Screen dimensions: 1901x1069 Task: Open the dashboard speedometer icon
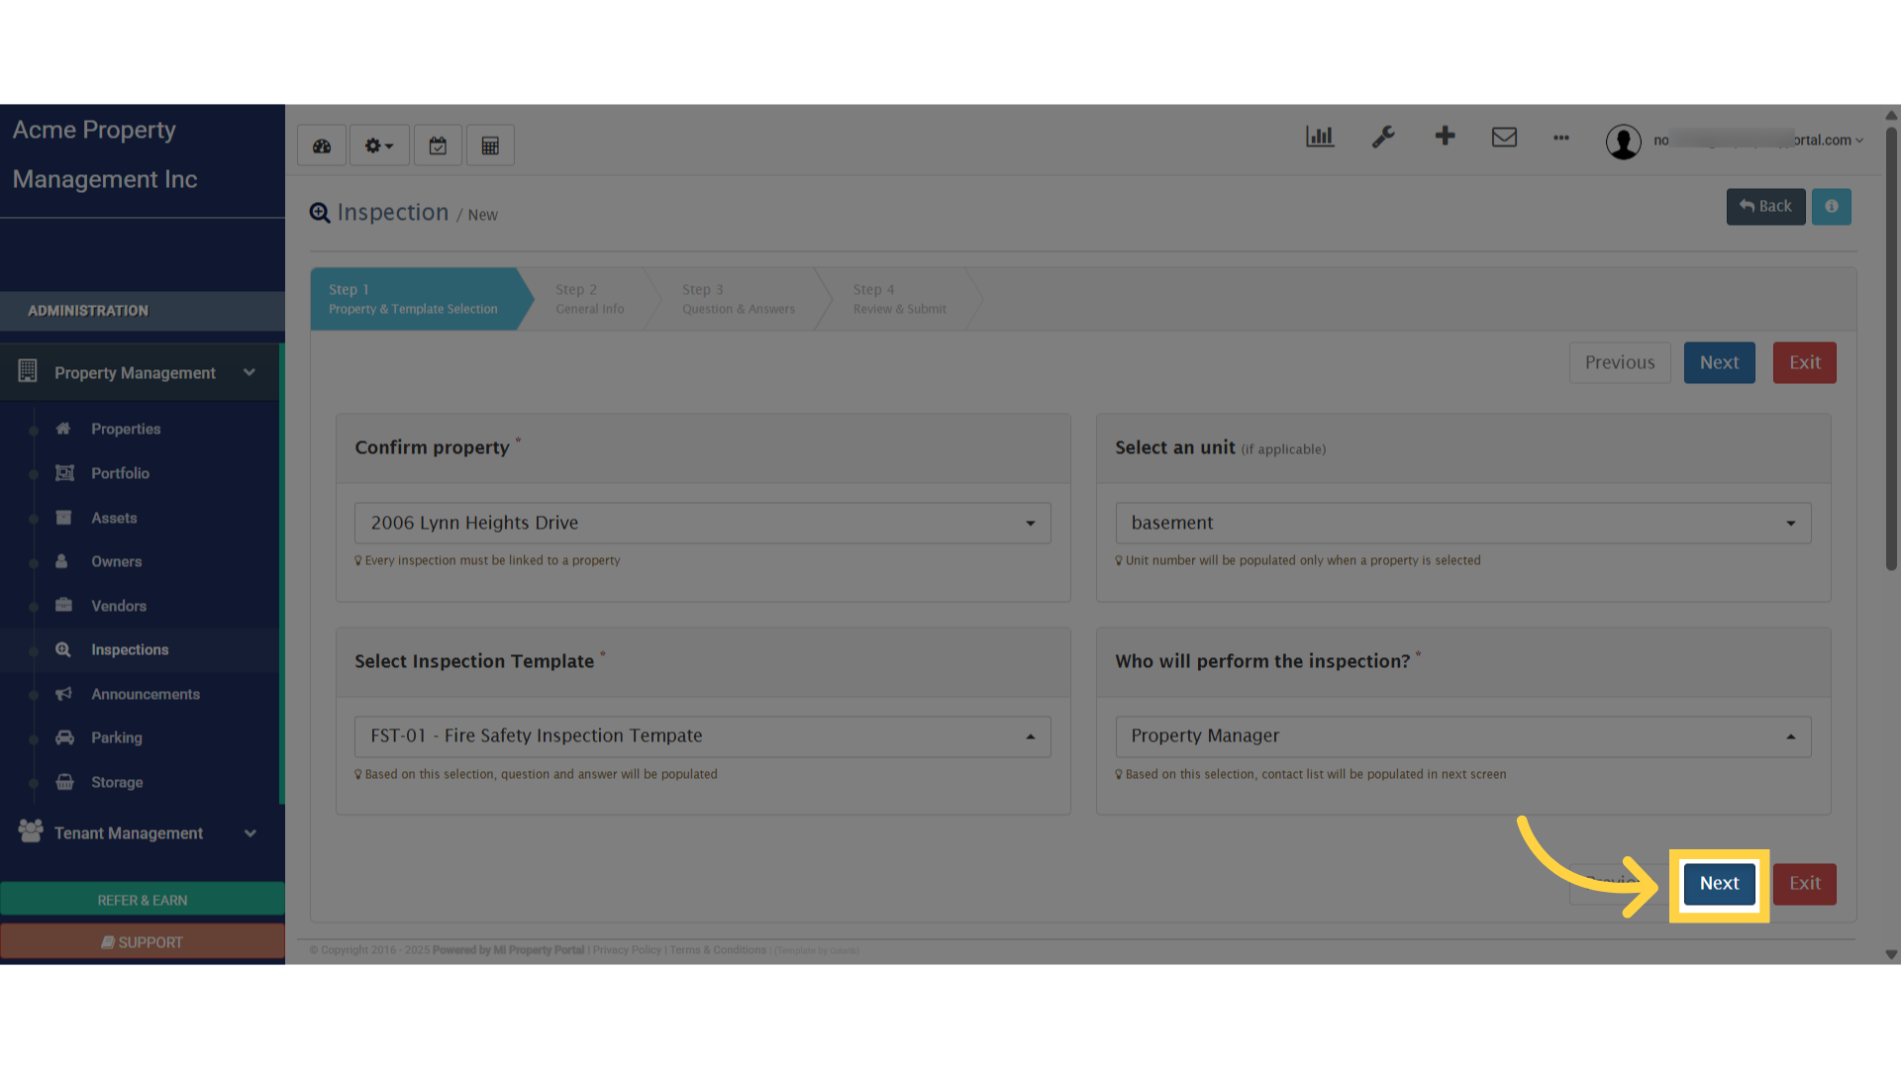pyautogui.click(x=322, y=146)
